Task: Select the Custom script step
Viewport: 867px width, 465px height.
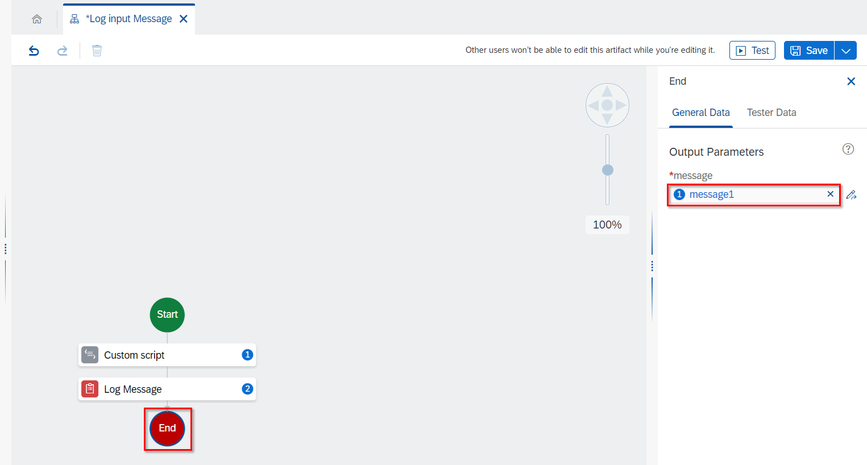Action: click(167, 355)
